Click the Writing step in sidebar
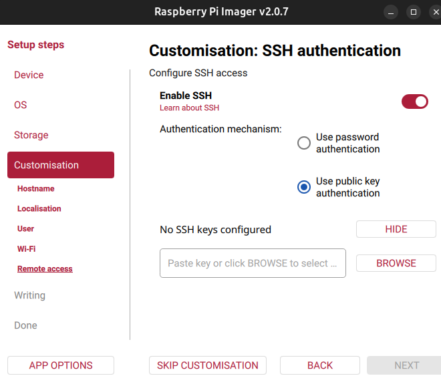The width and height of the screenshot is (441, 378). [x=30, y=295]
